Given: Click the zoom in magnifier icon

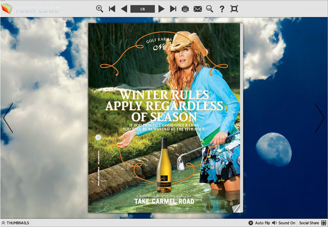Looking at the screenshot, I should (x=99, y=9).
